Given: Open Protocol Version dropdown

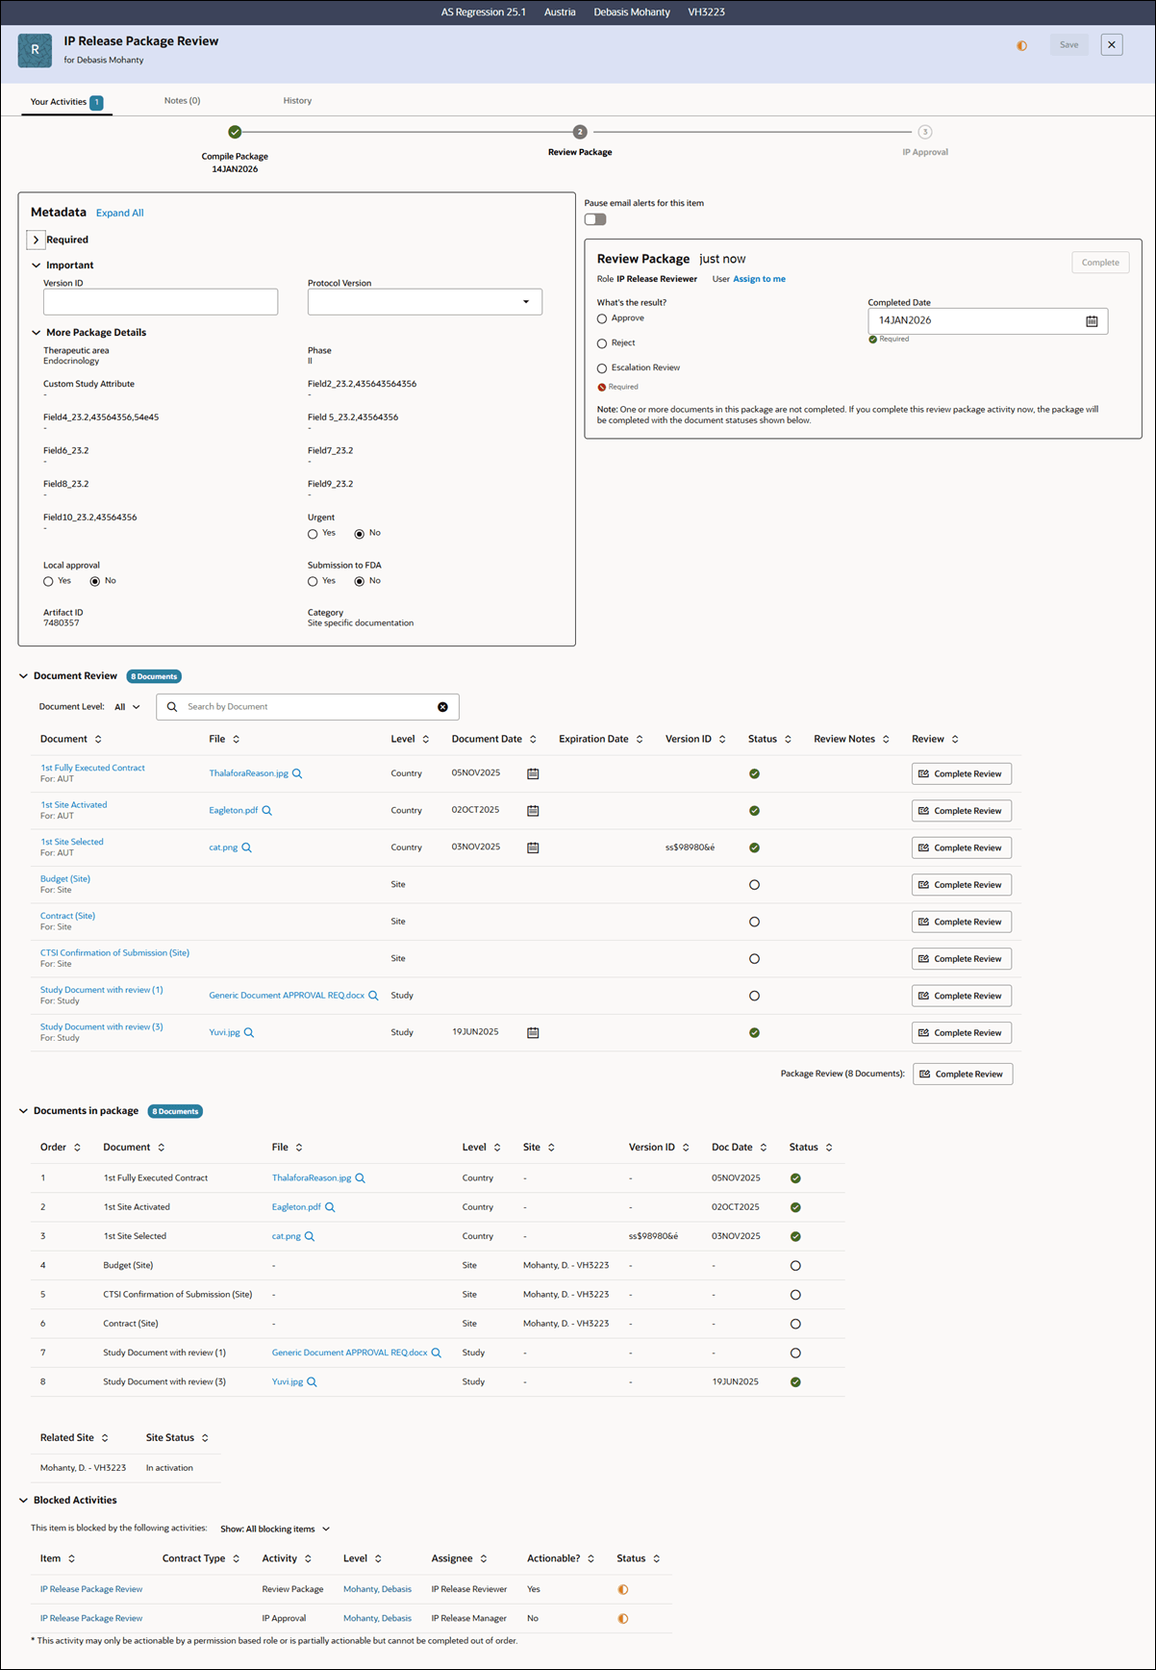Looking at the screenshot, I should point(425,302).
